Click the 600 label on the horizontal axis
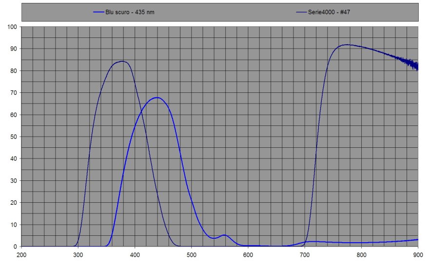This screenshot has height=265, width=429. (x=248, y=254)
